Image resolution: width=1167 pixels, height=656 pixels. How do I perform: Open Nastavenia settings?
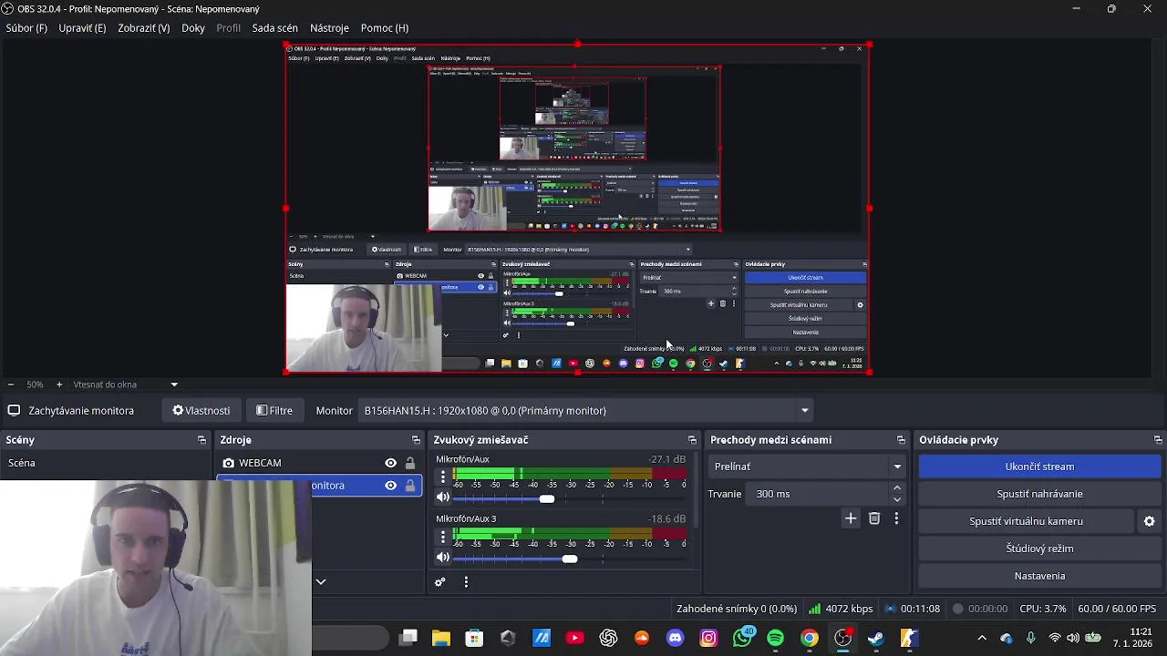[1039, 576]
